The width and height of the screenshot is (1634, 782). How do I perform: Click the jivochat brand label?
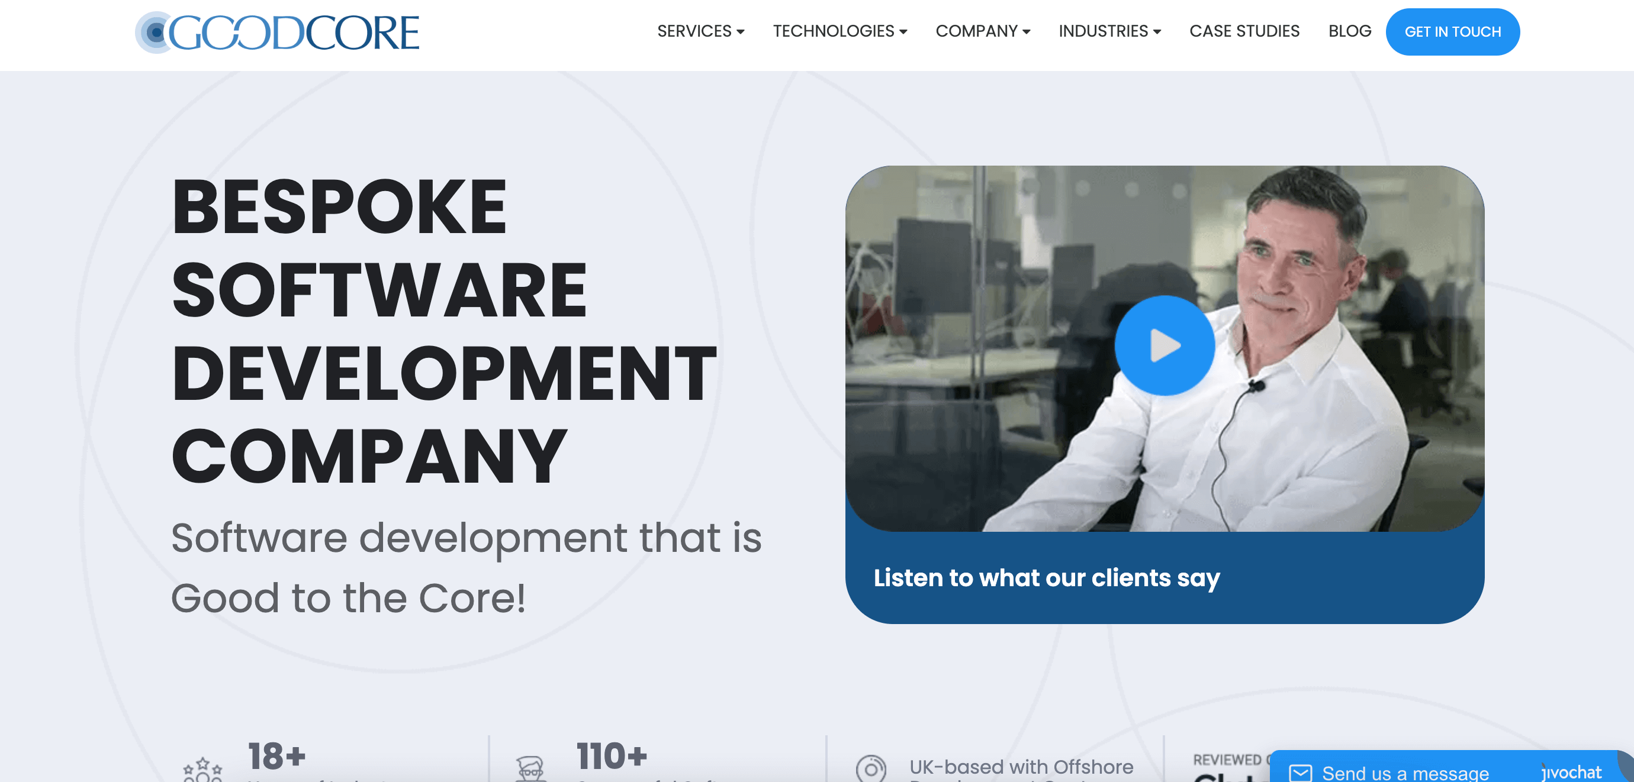(x=1571, y=773)
